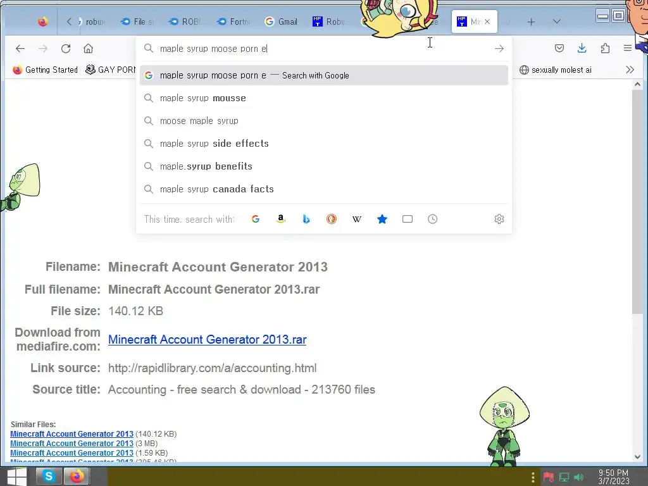Image resolution: width=648 pixels, height=486 pixels.
Task: Select suggestion 'moose maple syrup'
Action: 324,121
